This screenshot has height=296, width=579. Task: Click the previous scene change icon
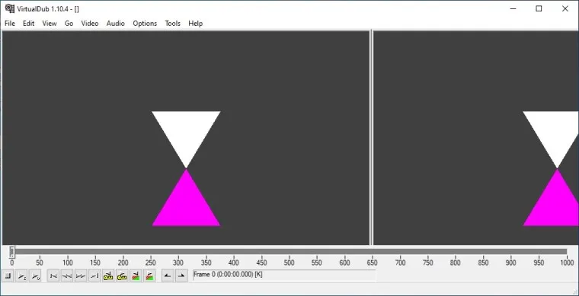pyautogui.click(x=136, y=275)
